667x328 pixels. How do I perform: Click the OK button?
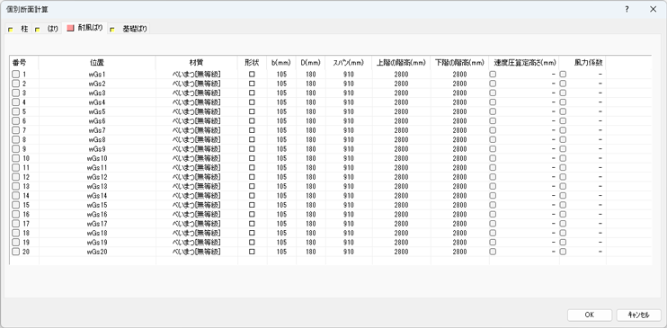point(589,315)
